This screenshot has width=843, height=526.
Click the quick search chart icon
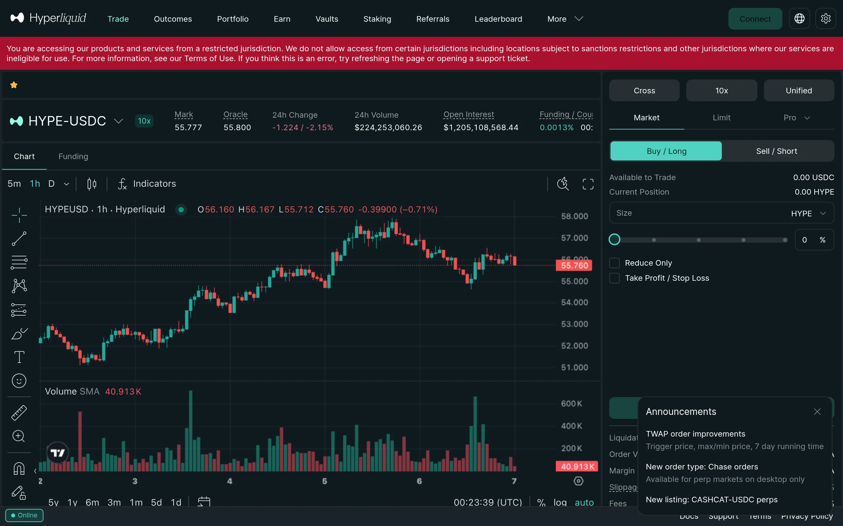click(x=562, y=184)
